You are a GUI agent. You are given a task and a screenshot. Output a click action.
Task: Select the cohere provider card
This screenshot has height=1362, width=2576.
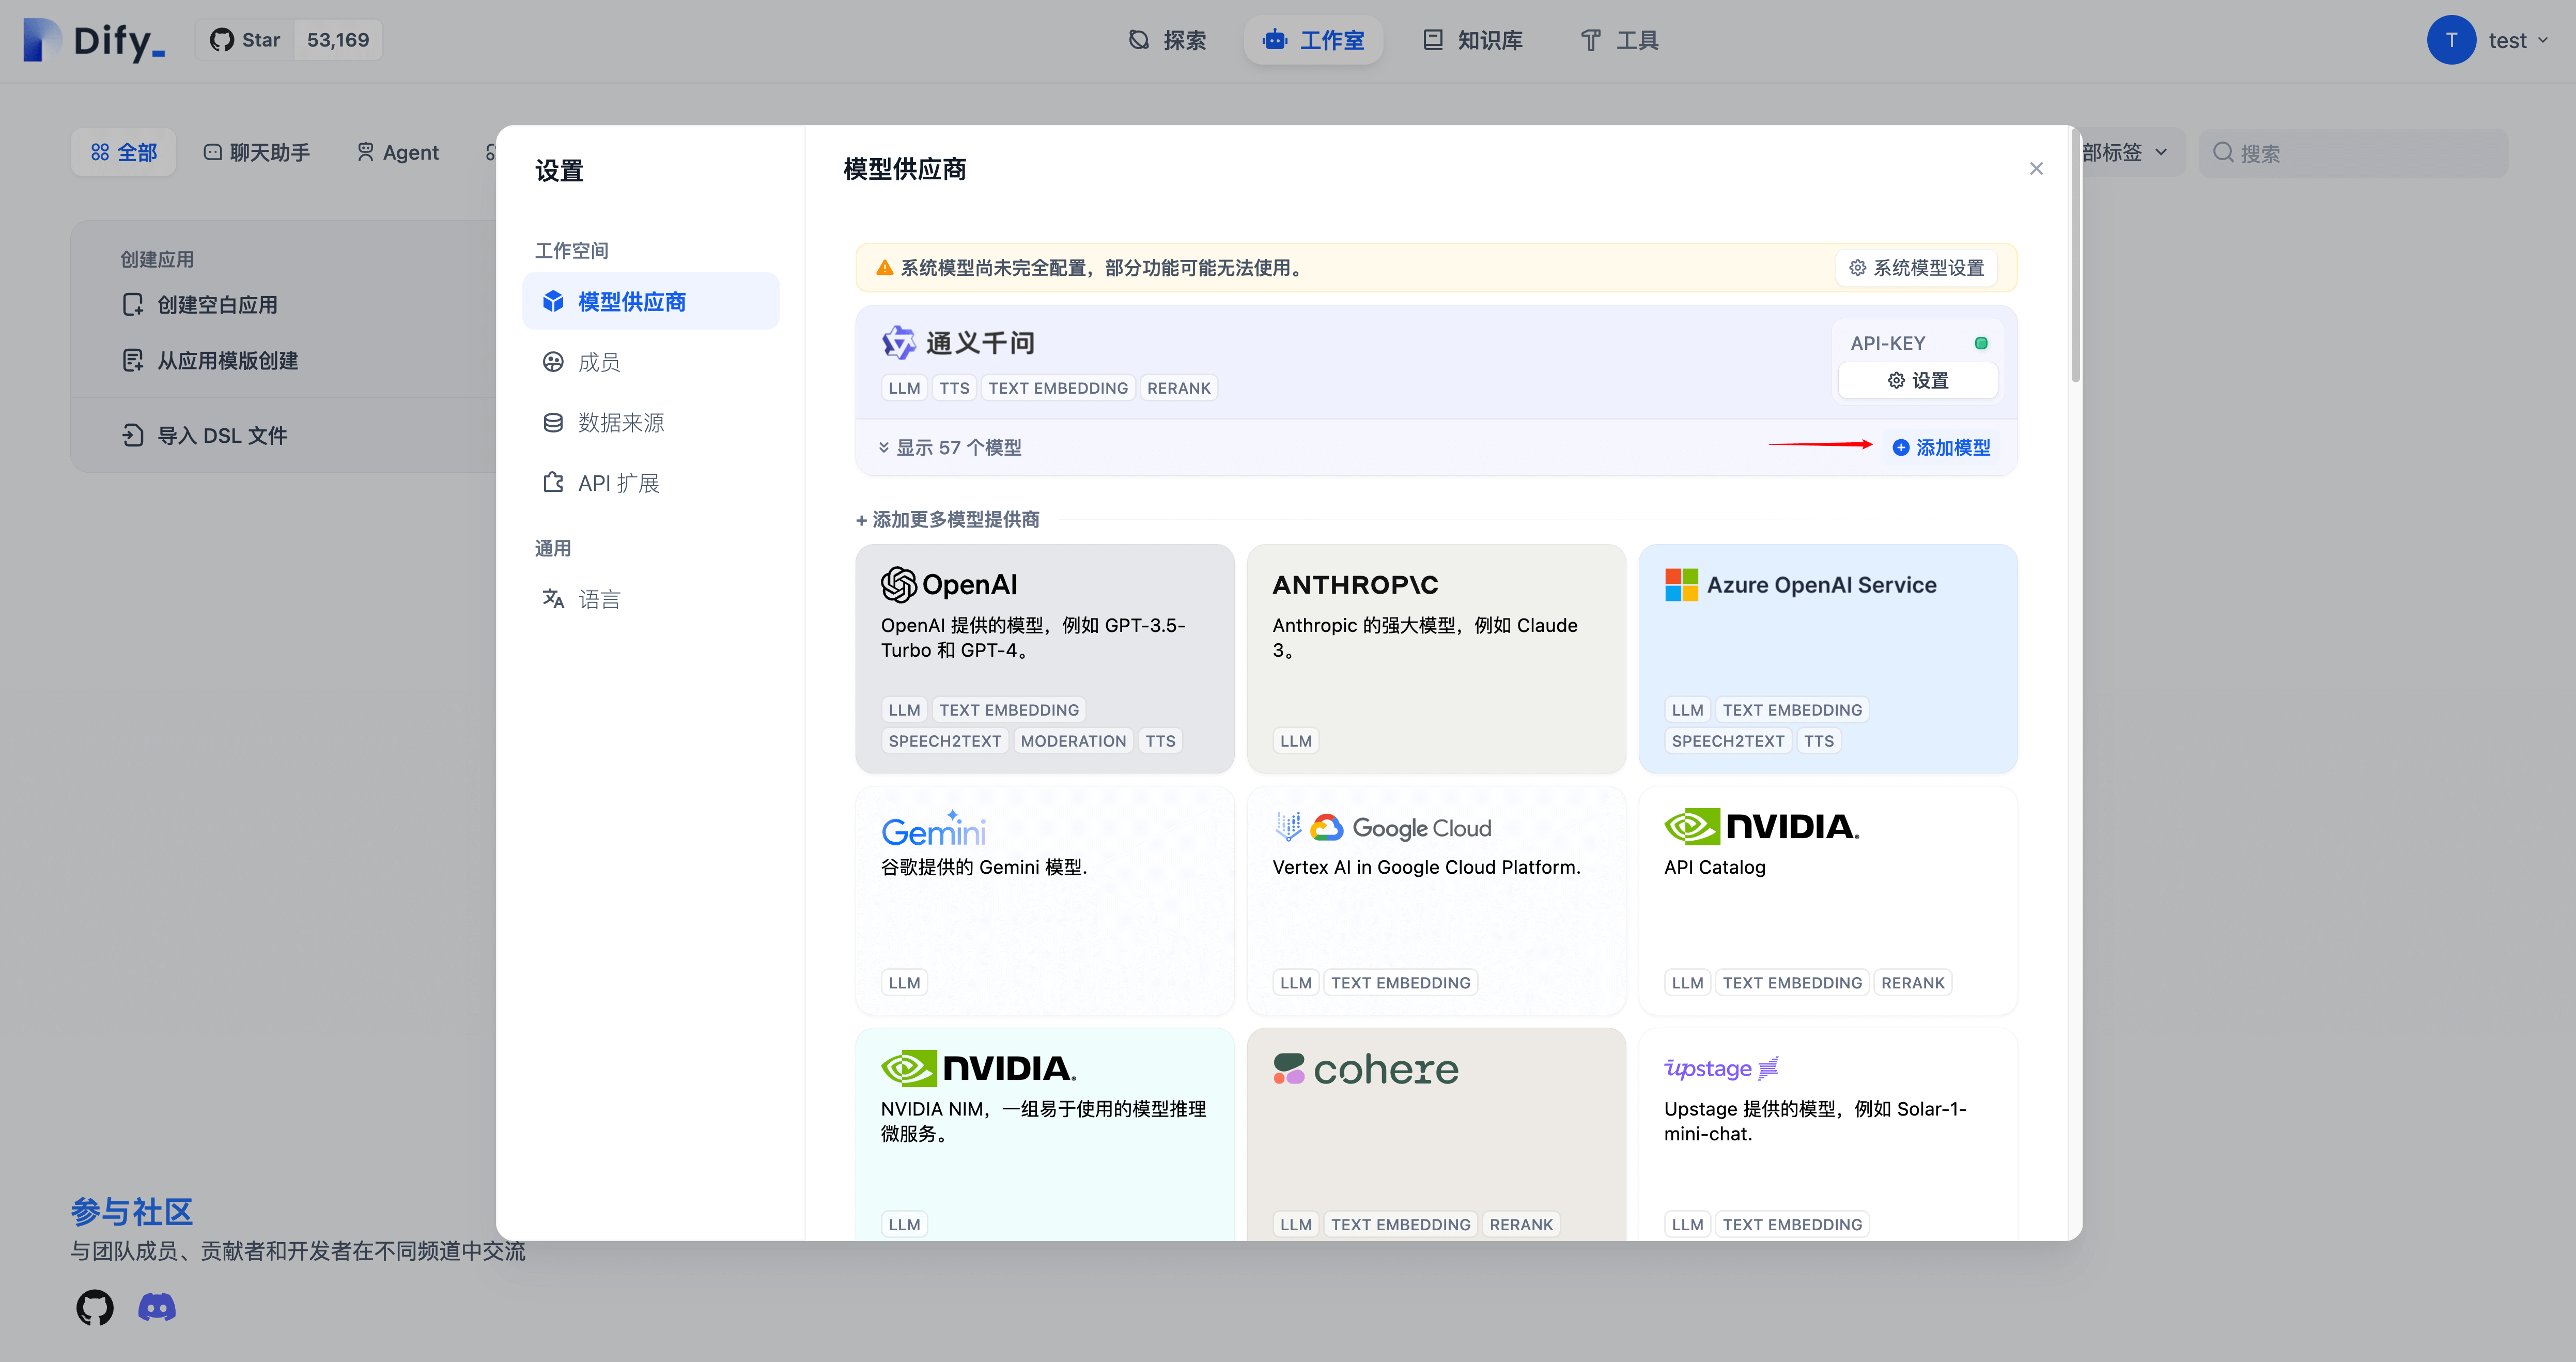pyautogui.click(x=1436, y=1135)
